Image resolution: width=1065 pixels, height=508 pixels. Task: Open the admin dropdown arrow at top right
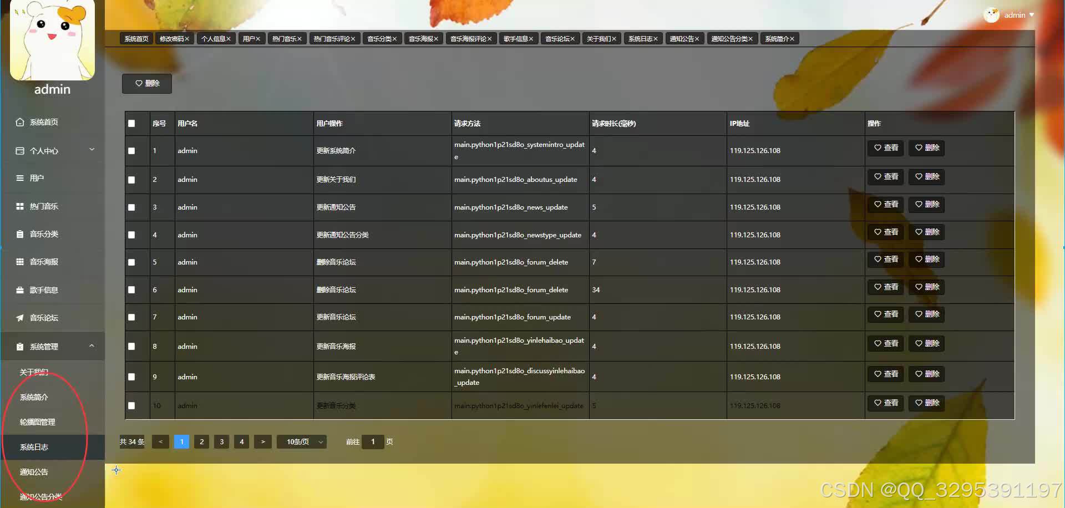(1032, 15)
